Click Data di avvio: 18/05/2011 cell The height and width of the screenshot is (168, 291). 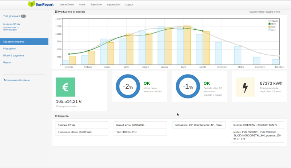140,125
